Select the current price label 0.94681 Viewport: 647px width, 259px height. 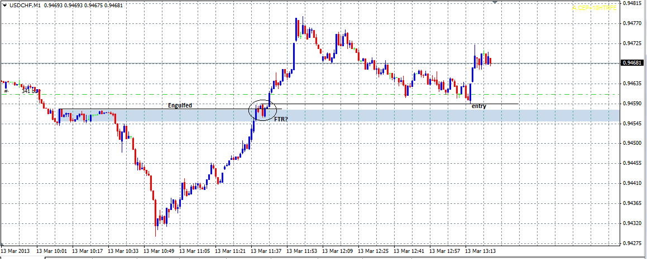click(x=632, y=63)
